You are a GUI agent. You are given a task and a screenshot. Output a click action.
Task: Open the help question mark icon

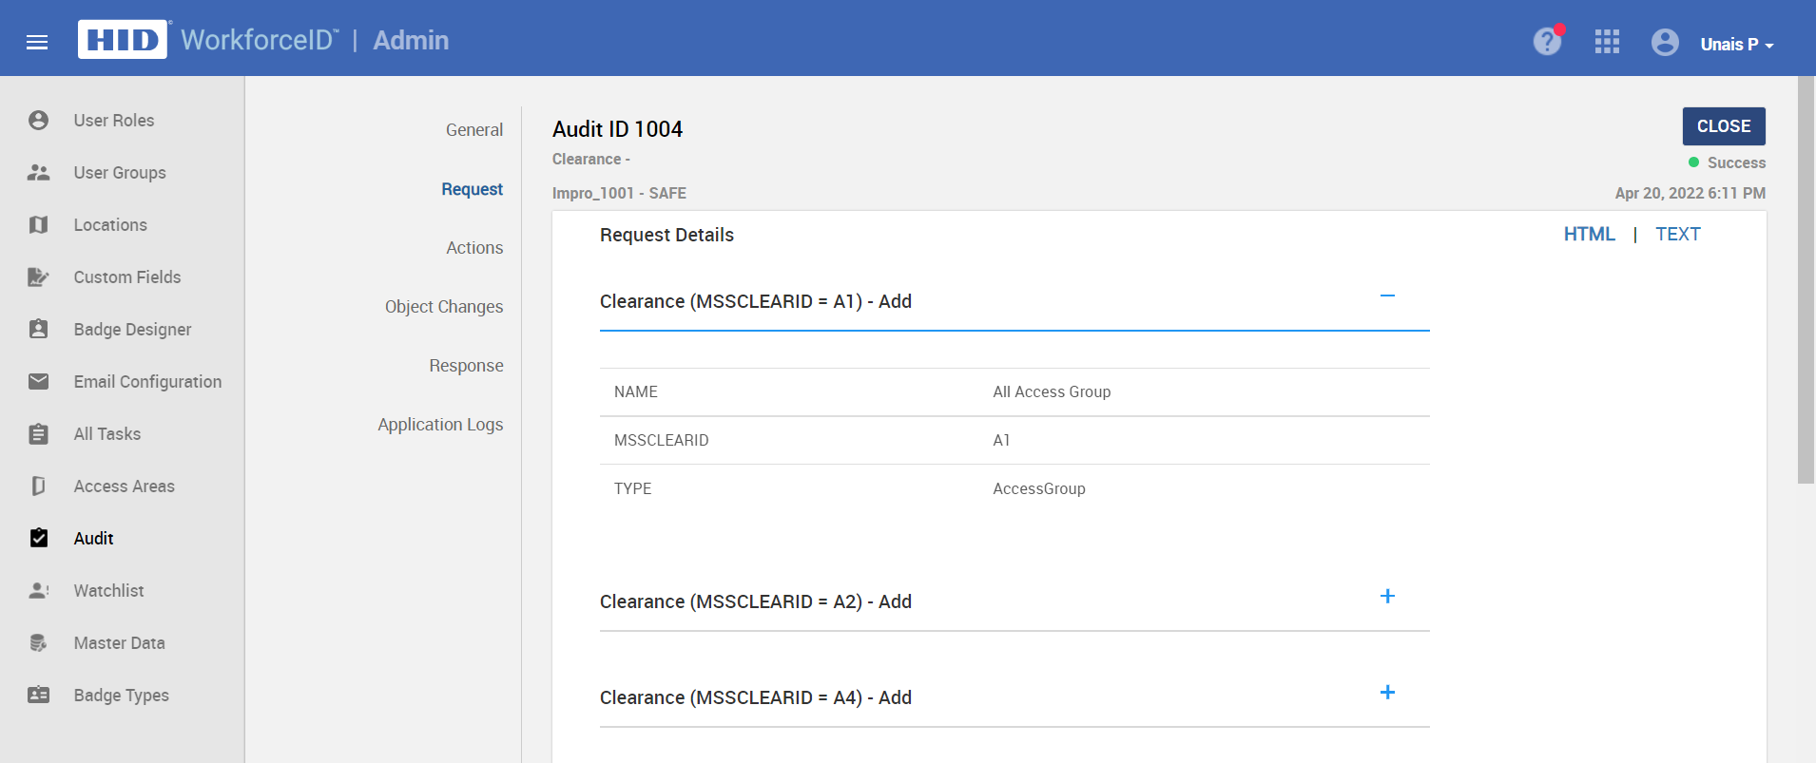point(1547,42)
